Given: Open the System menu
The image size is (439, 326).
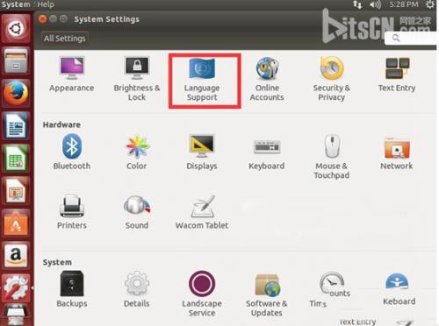Looking at the screenshot, I should click(16, 4).
